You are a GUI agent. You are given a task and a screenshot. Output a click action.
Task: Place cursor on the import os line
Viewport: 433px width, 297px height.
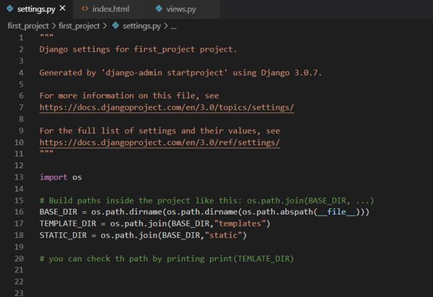pyautogui.click(x=56, y=177)
